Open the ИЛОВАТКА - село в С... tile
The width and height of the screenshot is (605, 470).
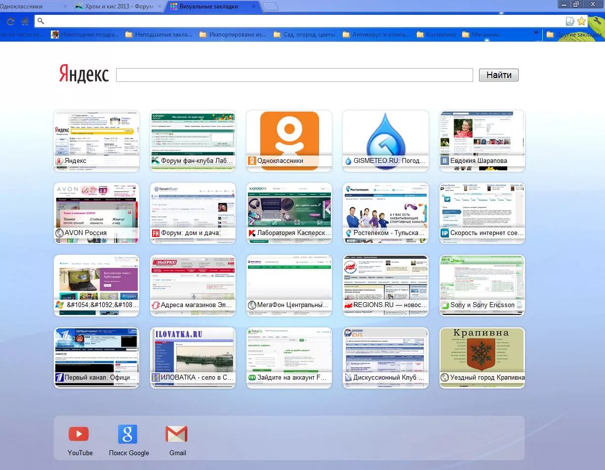[x=193, y=357]
